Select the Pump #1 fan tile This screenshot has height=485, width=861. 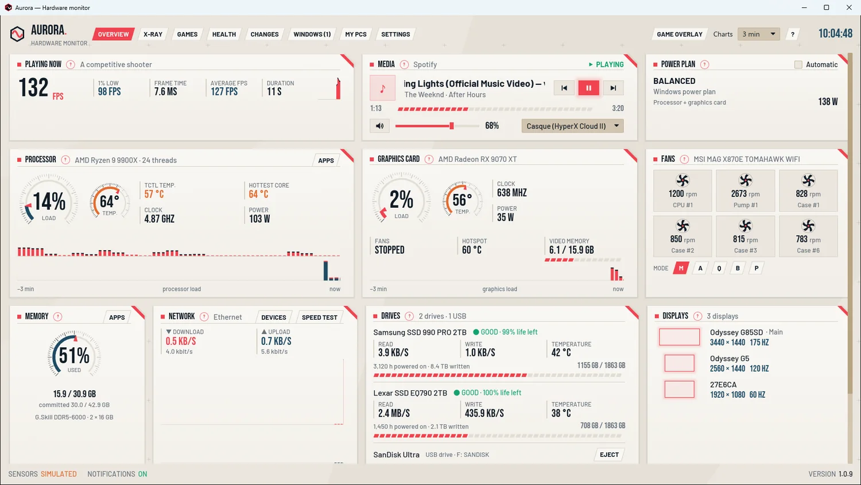tap(745, 191)
